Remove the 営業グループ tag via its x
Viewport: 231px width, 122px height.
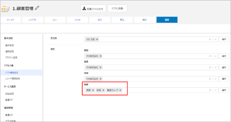120,90
